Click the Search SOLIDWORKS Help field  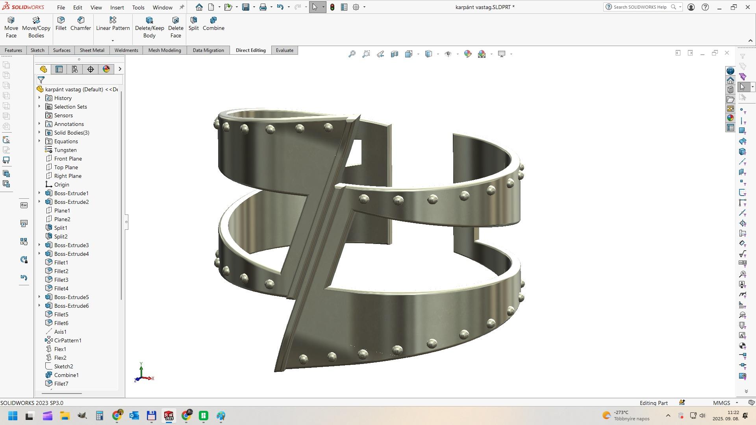coord(640,7)
